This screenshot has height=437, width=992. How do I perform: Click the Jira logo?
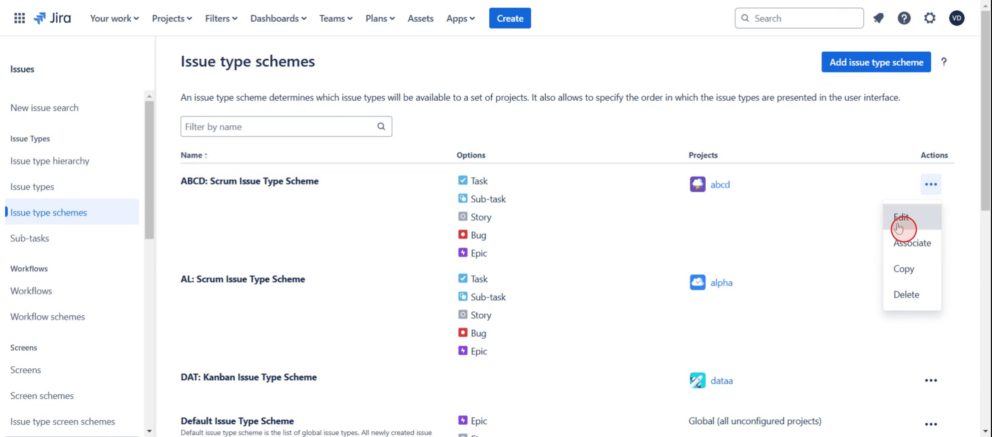click(52, 18)
